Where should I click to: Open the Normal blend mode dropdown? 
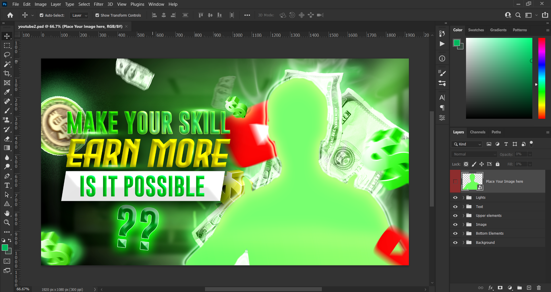(x=474, y=154)
